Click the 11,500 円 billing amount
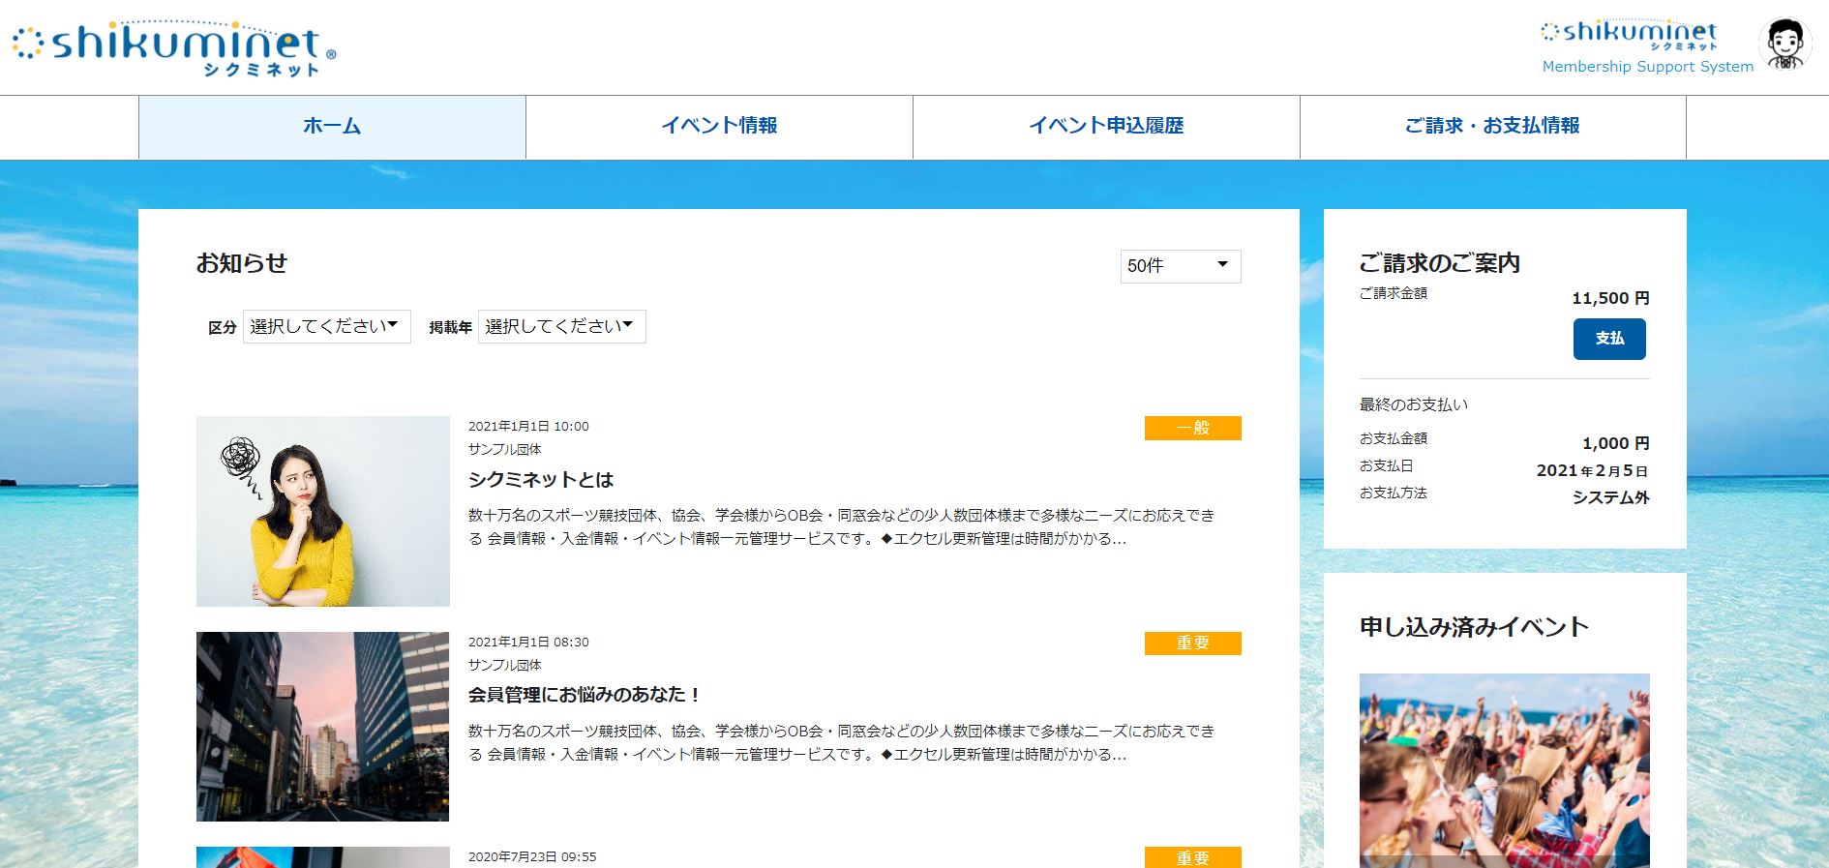Image resolution: width=1829 pixels, height=868 pixels. (x=1610, y=298)
